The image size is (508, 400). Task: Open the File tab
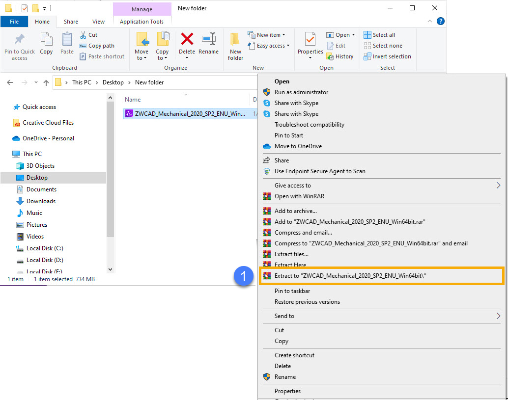(14, 22)
